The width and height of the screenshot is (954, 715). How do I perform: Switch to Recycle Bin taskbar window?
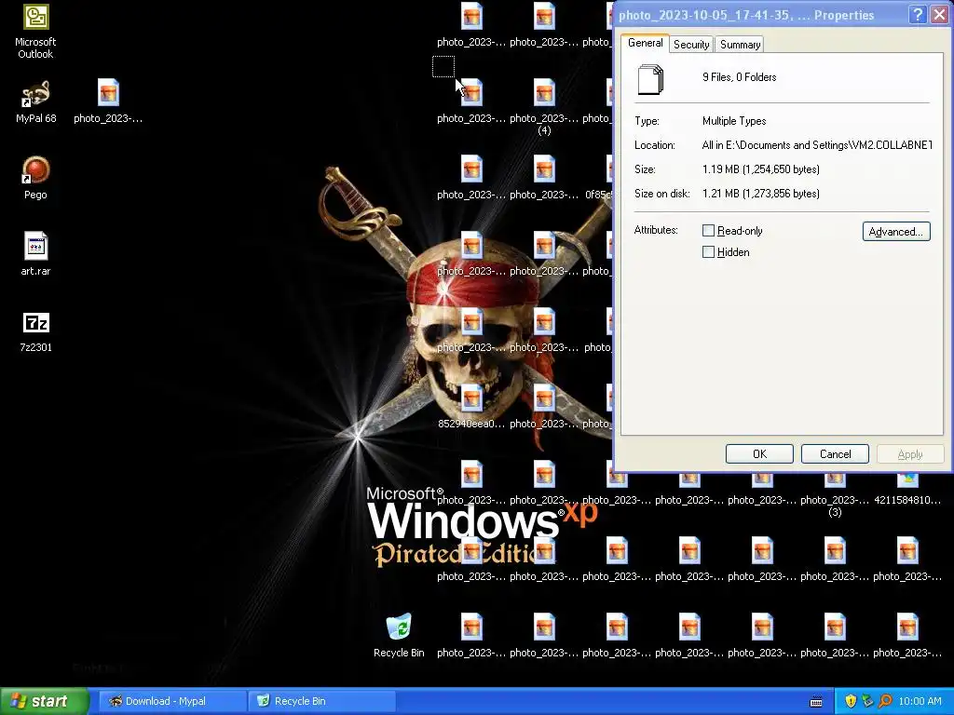[321, 701]
